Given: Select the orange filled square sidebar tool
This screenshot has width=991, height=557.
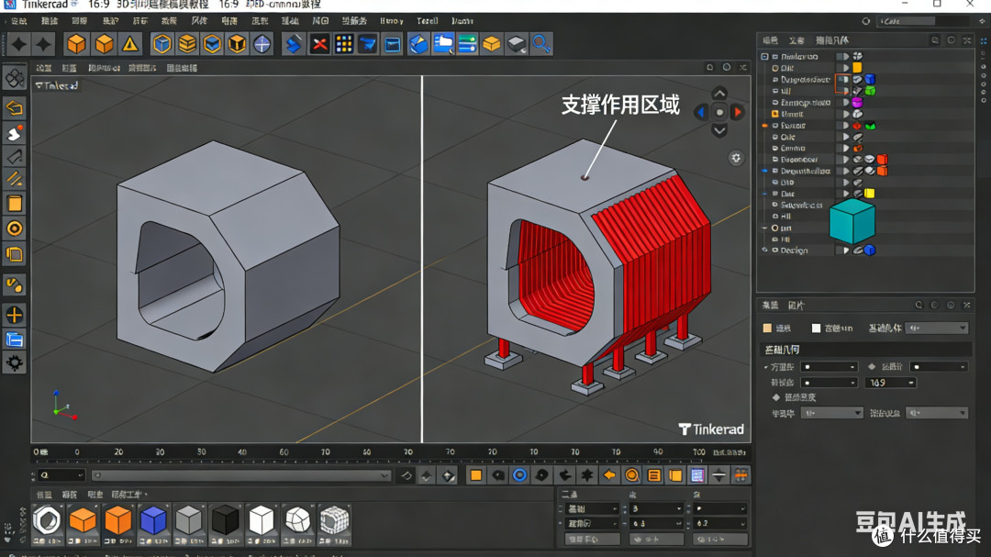Looking at the screenshot, I should [x=15, y=204].
